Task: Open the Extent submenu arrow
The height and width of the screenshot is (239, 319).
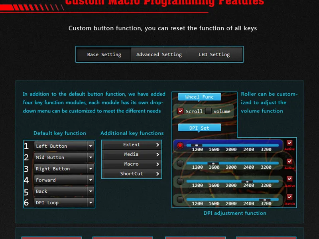Action: (x=158, y=145)
